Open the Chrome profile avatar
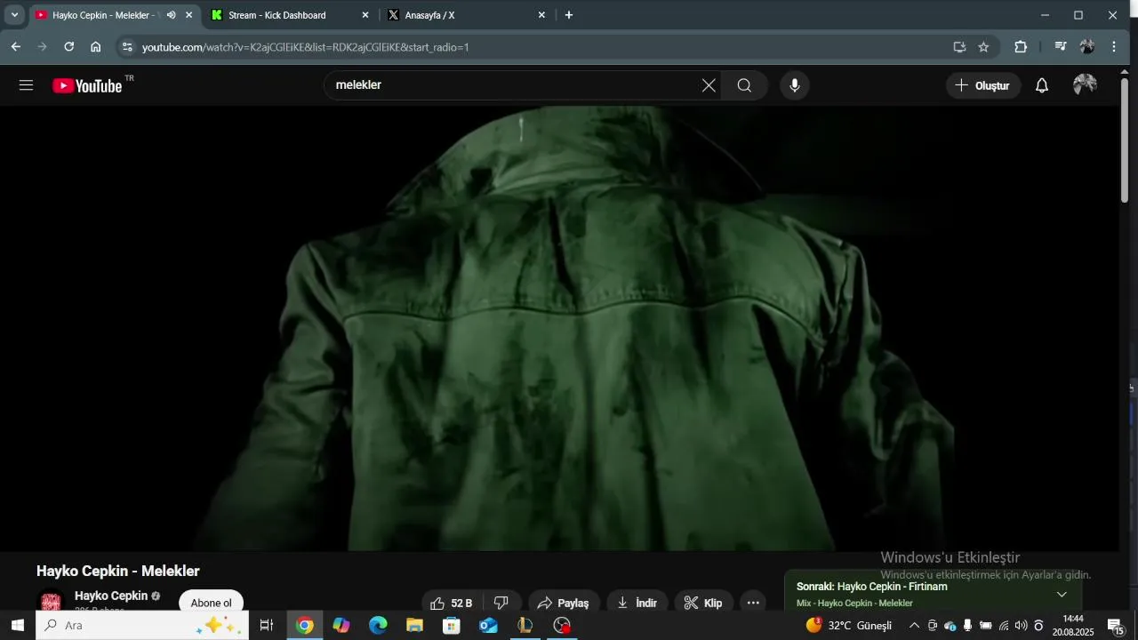Screen dimensions: 1138x640 click(x=1086, y=47)
